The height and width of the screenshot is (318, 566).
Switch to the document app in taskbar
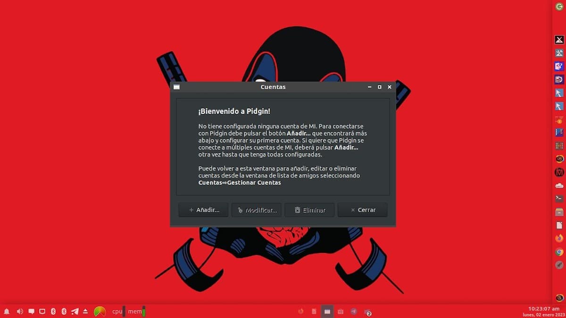tap(314, 311)
